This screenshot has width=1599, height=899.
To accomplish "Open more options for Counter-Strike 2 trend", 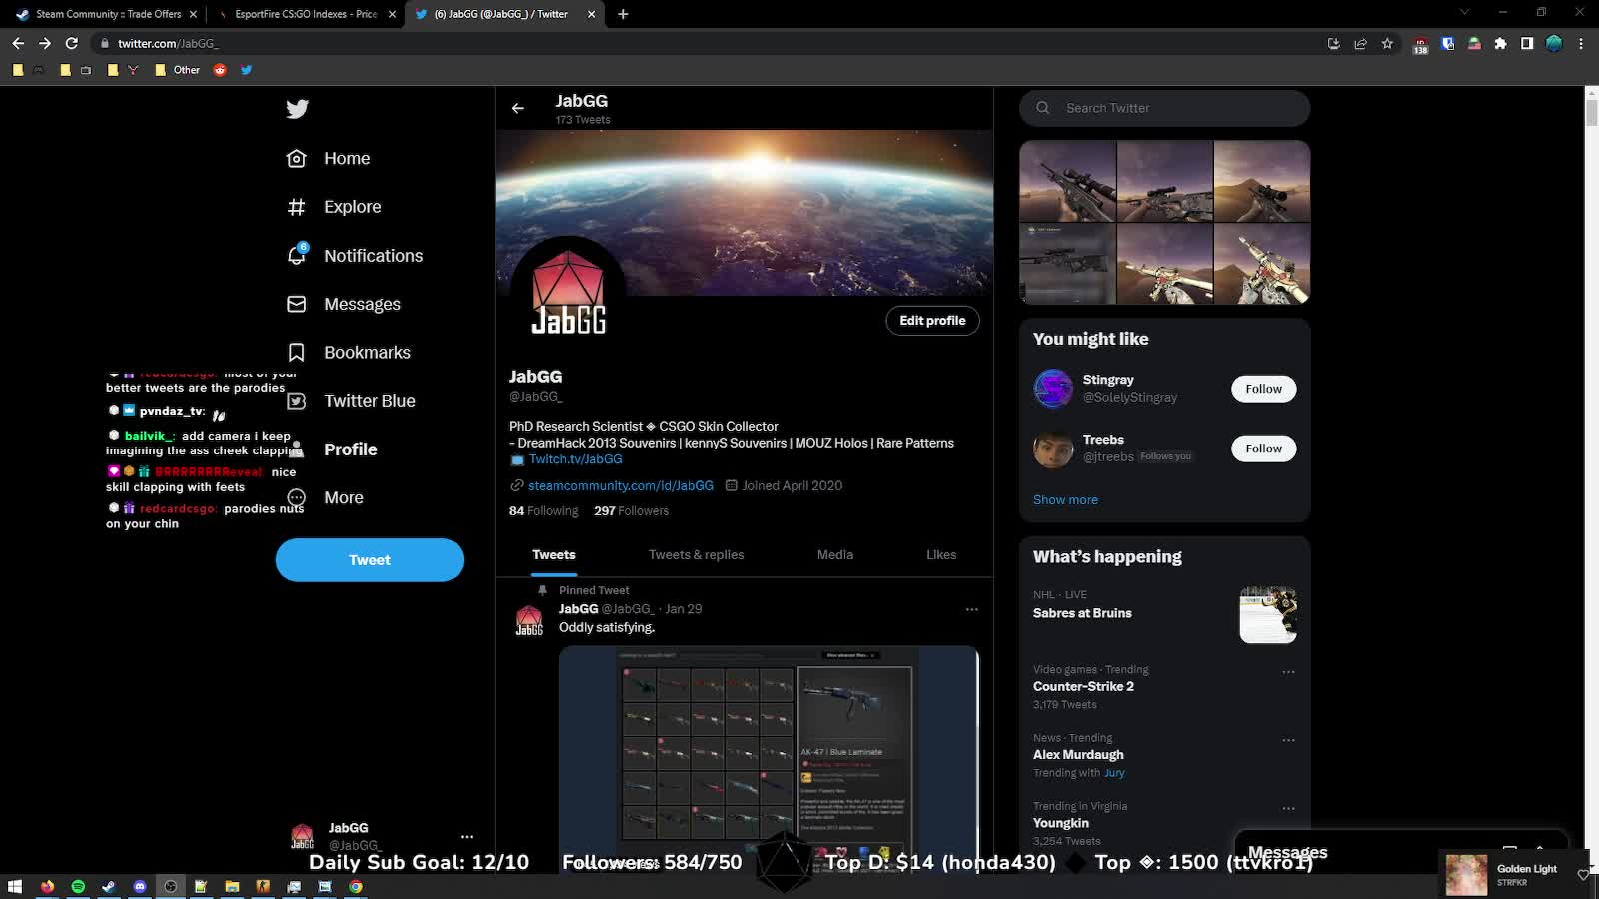I will (x=1288, y=672).
